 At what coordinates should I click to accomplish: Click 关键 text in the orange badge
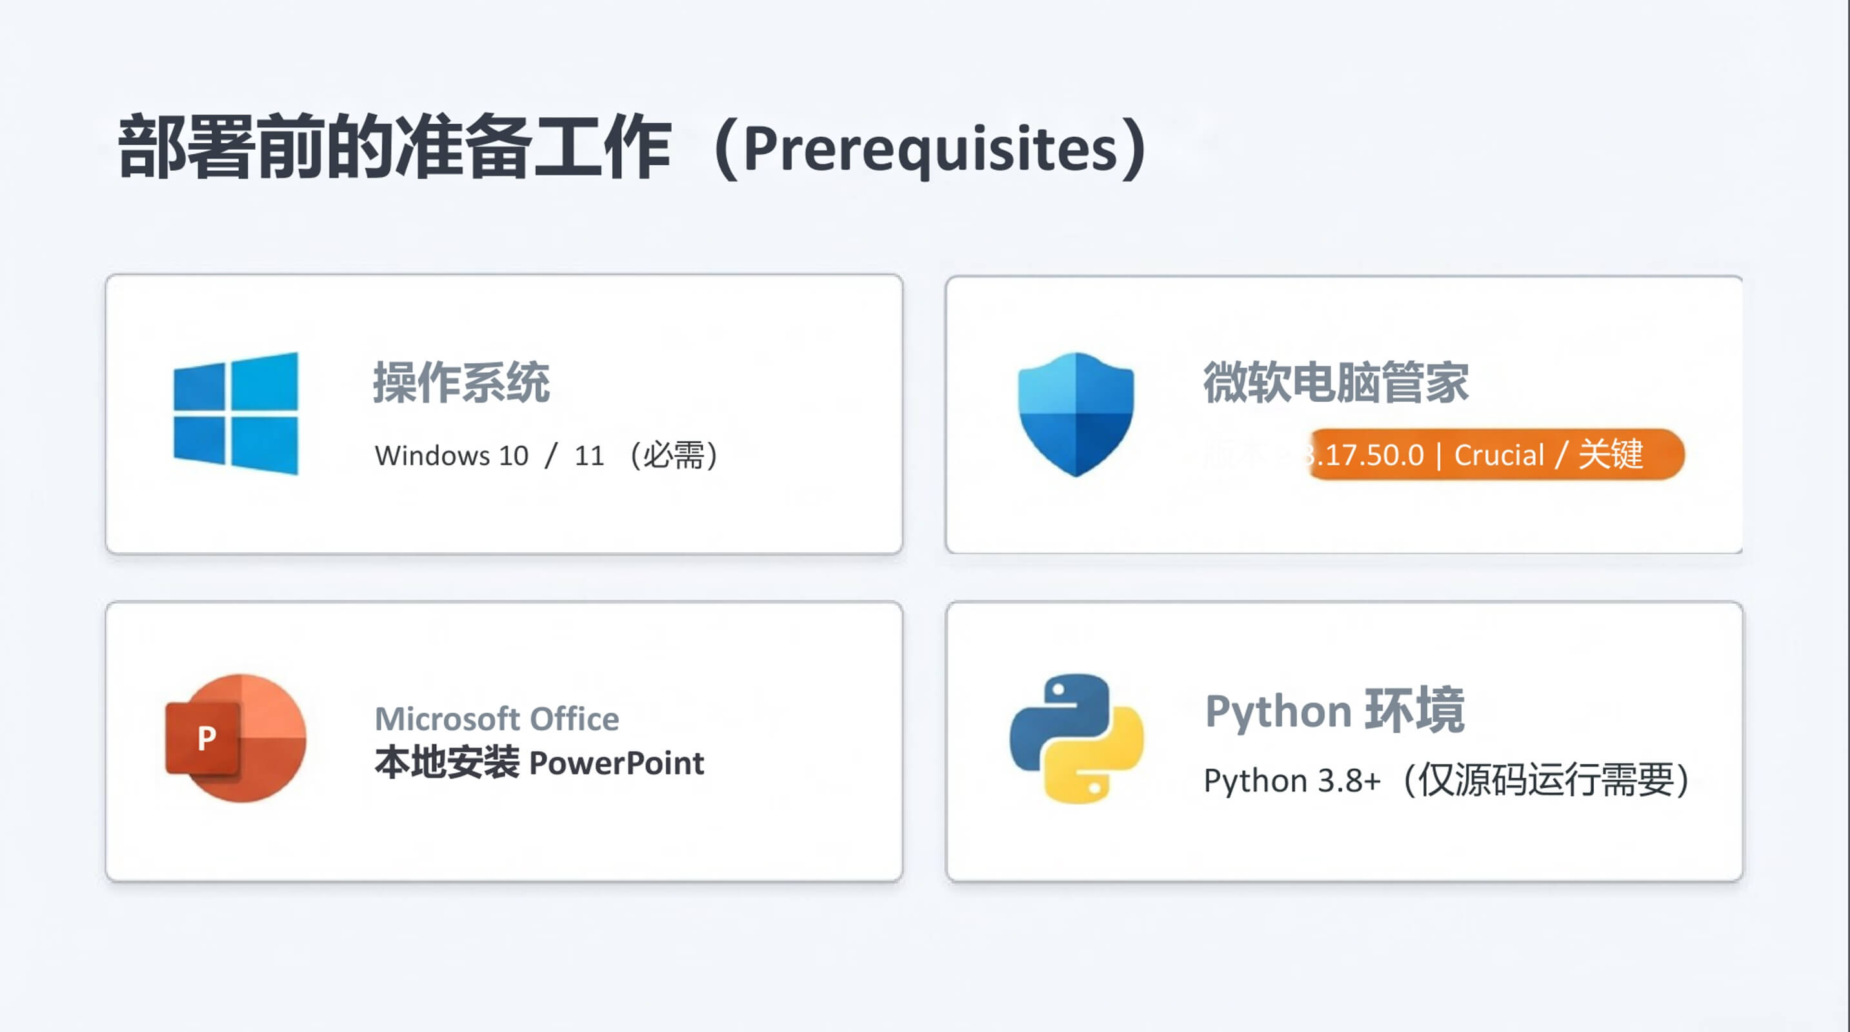point(1610,454)
